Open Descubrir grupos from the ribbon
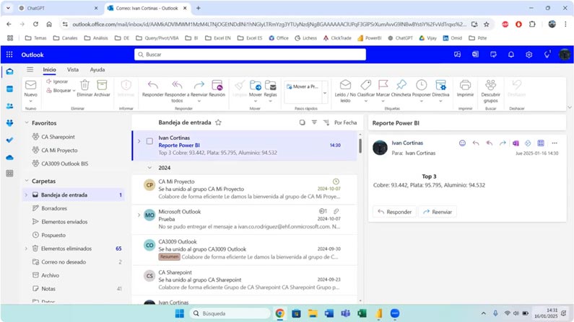Image resolution: width=574 pixels, height=322 pixels. [x=491, y=85]
